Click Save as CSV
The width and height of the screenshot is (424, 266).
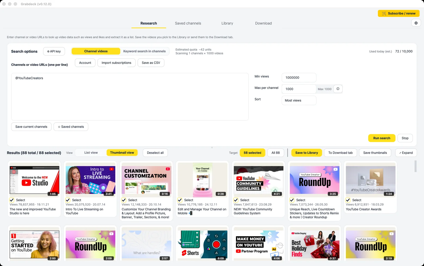[x=151, y=63]
